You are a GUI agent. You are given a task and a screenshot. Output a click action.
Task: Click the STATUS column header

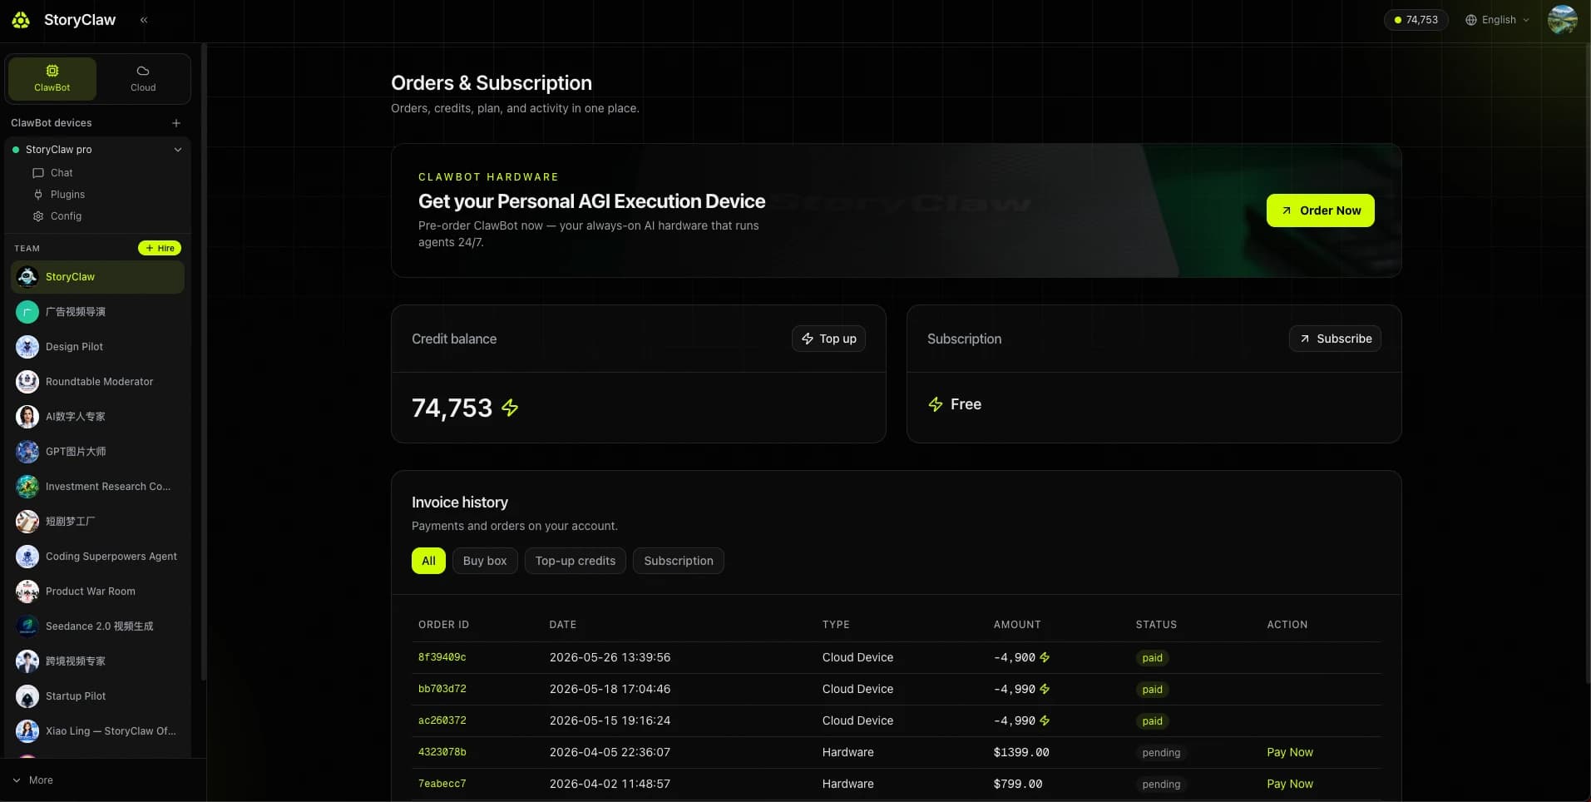pos(1156,625)
